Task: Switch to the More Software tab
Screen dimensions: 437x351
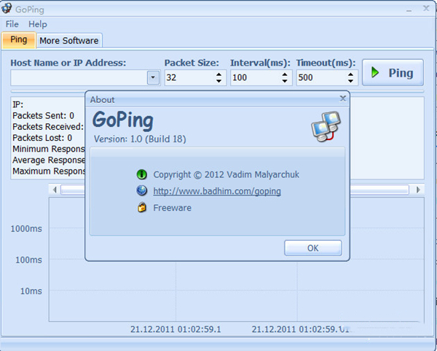Action: (69, 40)
